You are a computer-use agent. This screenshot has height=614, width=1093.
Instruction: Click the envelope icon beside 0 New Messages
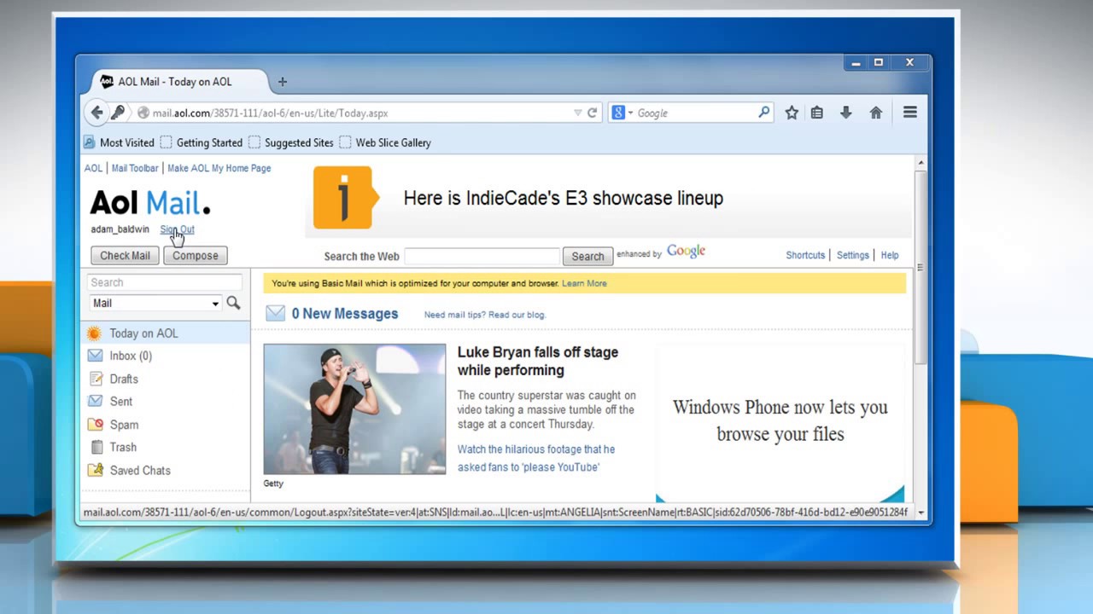[275, 313]
